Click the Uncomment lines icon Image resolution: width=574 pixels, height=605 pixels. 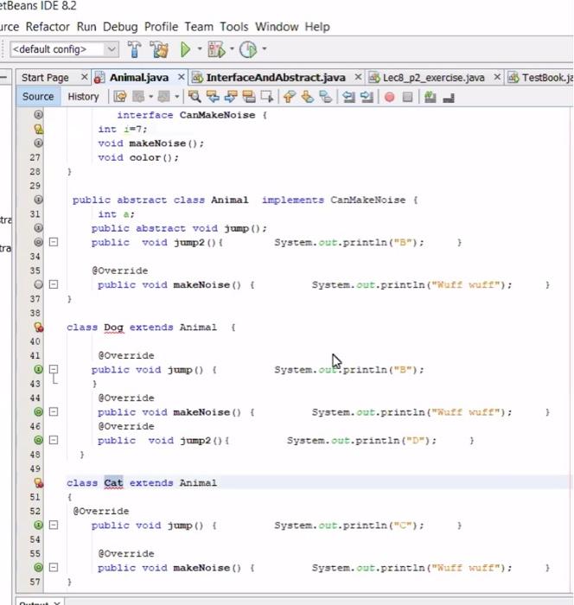pyautogui.click(x=449, y=97)
